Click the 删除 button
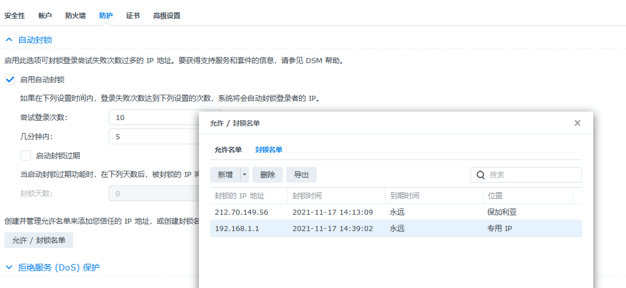Screen dimensions: 626x288 point(268,175)
